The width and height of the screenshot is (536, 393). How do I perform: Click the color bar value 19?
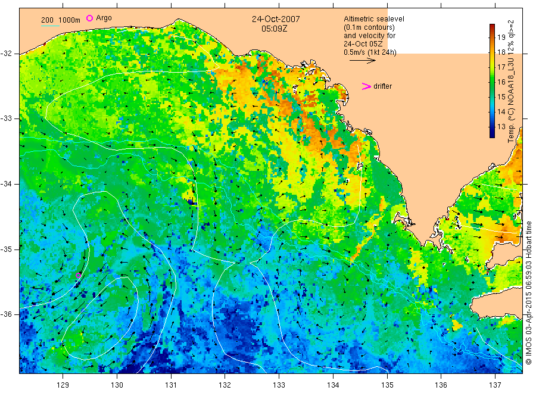[x=501, y=38]
